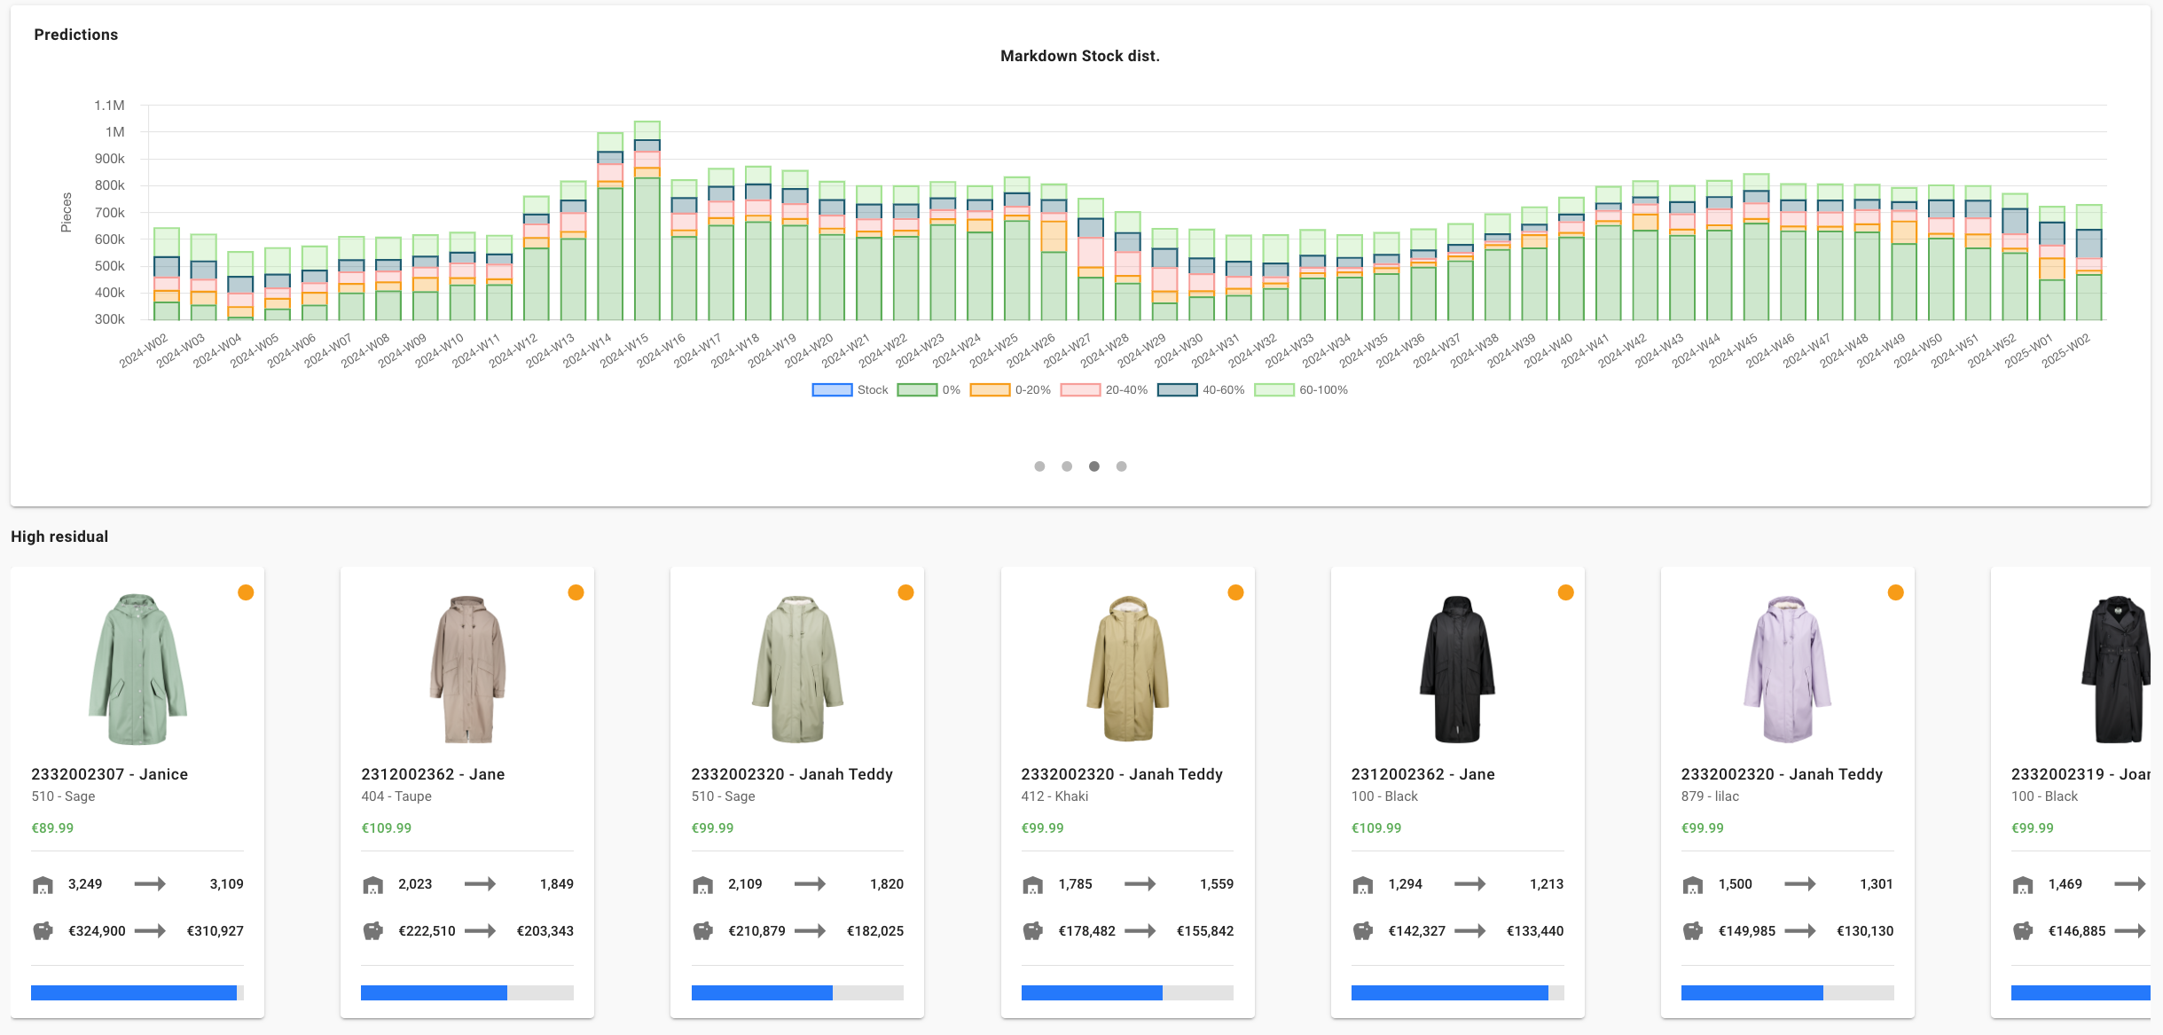Switch to first chart carousel dot

pos(1039,467)
